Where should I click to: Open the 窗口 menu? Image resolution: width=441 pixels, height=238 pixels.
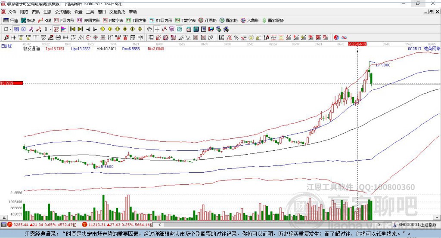(x=102, y=12)
